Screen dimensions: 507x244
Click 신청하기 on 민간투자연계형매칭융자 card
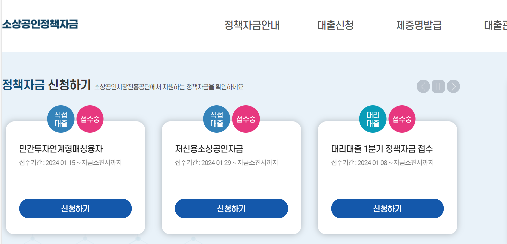[75, 208]
